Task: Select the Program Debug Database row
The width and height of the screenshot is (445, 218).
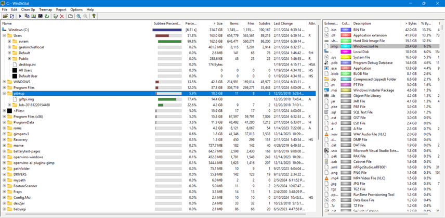Action: click(x=382, y=63)
